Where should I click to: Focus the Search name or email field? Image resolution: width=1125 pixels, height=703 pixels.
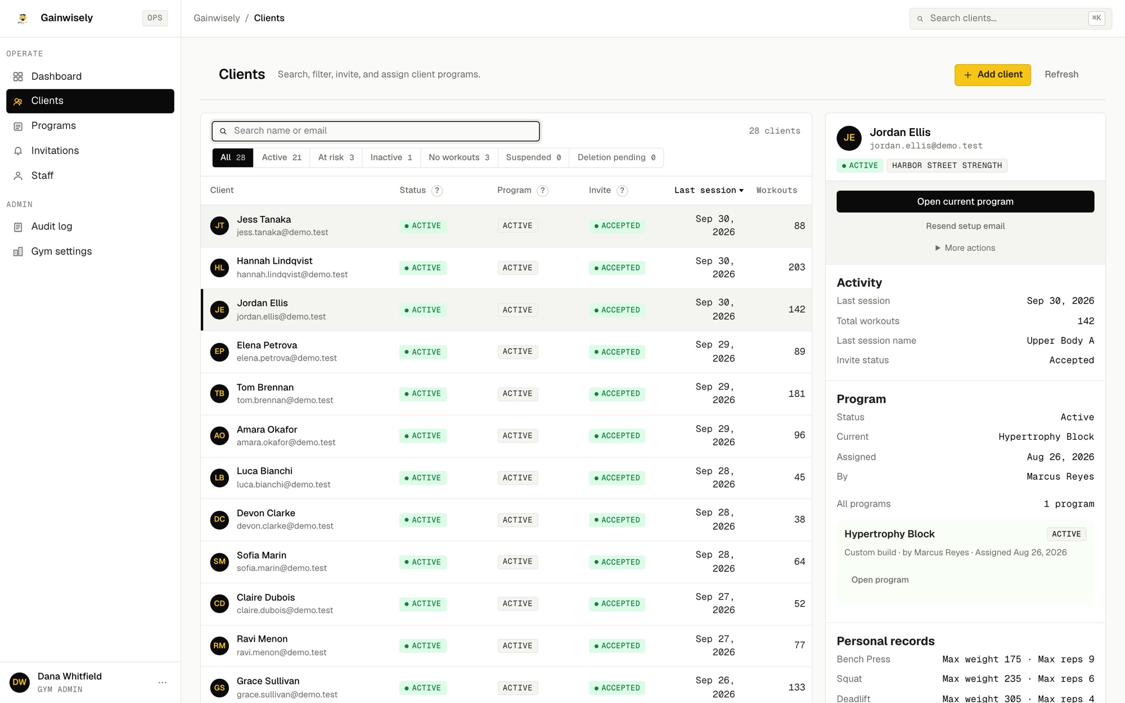[376, 131]
